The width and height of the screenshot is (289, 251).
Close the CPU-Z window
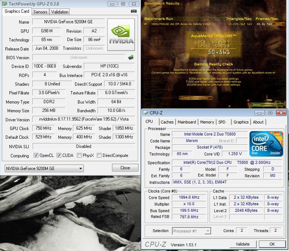click(281, 113)
